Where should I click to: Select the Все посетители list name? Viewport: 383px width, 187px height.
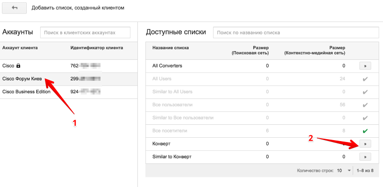pos(170,131)
